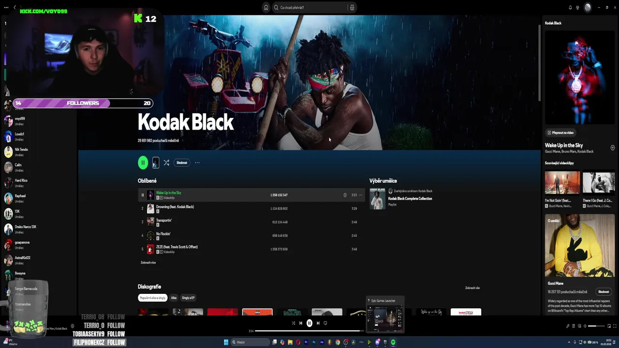Show all discography with Zobrazit vše
This screenshot has width=619, height=348.
(x=472, y=288)
